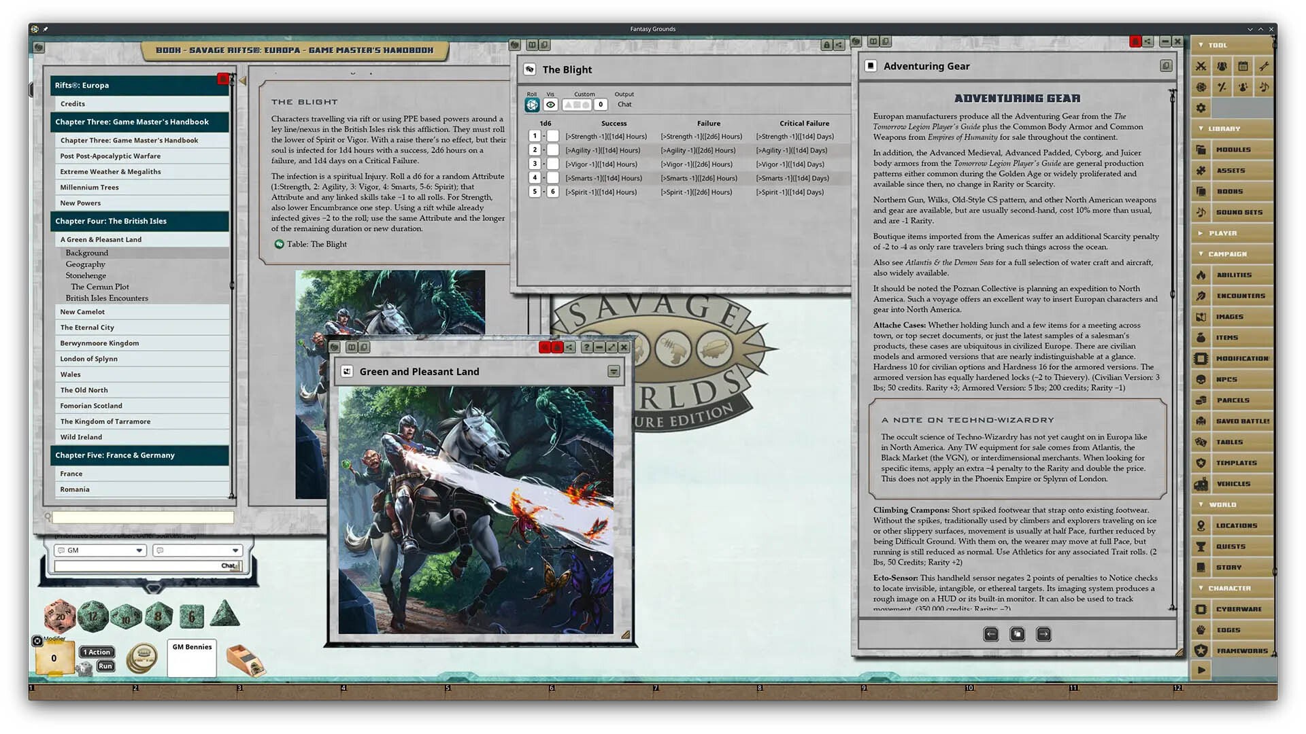Click the Table: The Blight link icon

tap(279, 245)
